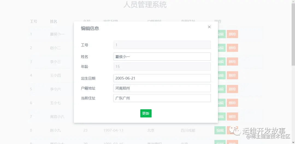Click the 工号 column header
The height and width of the screenshot is (144, 295).
coord(34,21)
